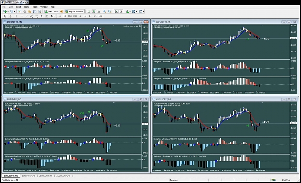Select the EURUSDFXF,M5 bottom tab
This screenshot has width=301, height=183.
pos(11,176)
